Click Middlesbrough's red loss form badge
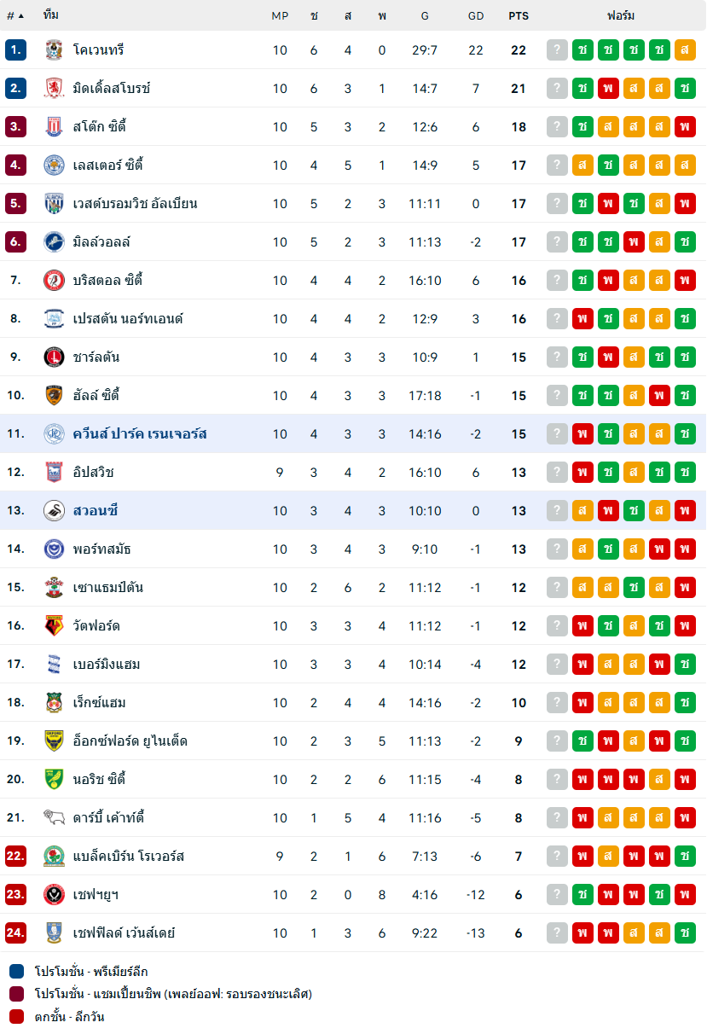 [x=608, y=89]
